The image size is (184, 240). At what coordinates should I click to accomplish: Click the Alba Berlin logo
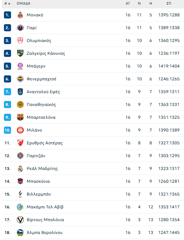click(x=20, y=233)
